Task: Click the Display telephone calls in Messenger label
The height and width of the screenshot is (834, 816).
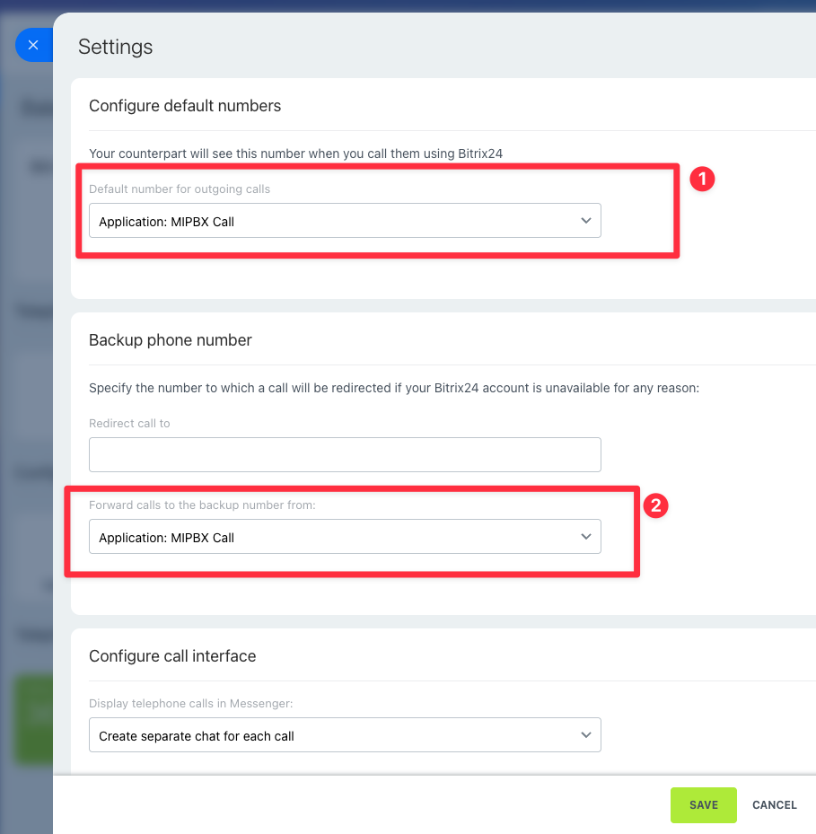Action: click(x=190, y=703)
